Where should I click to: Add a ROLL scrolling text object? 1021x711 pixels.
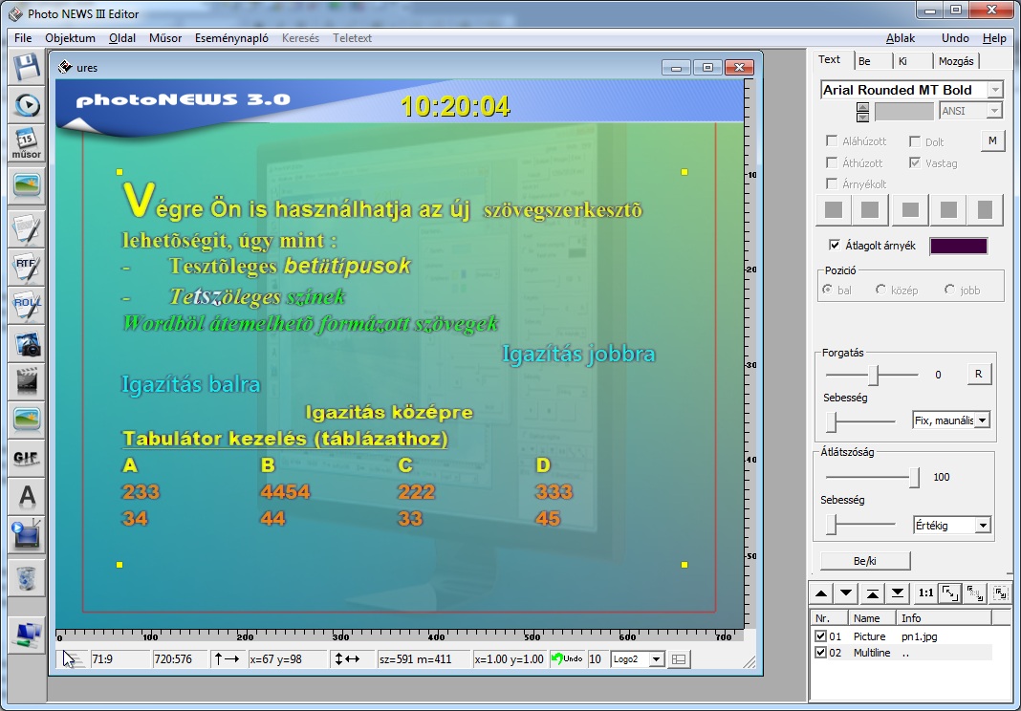[x=27, y=304]
